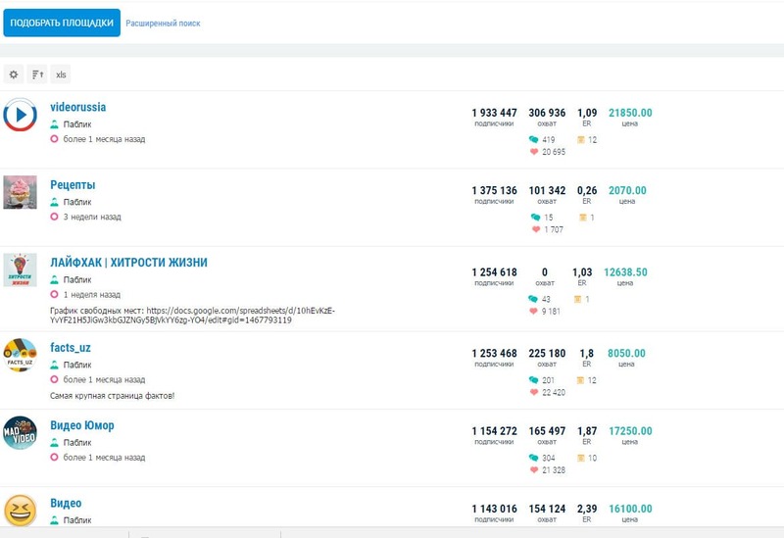784x538 pixels.
Task: Click the Mad Video avatar icon
Action: click(21, 433)
